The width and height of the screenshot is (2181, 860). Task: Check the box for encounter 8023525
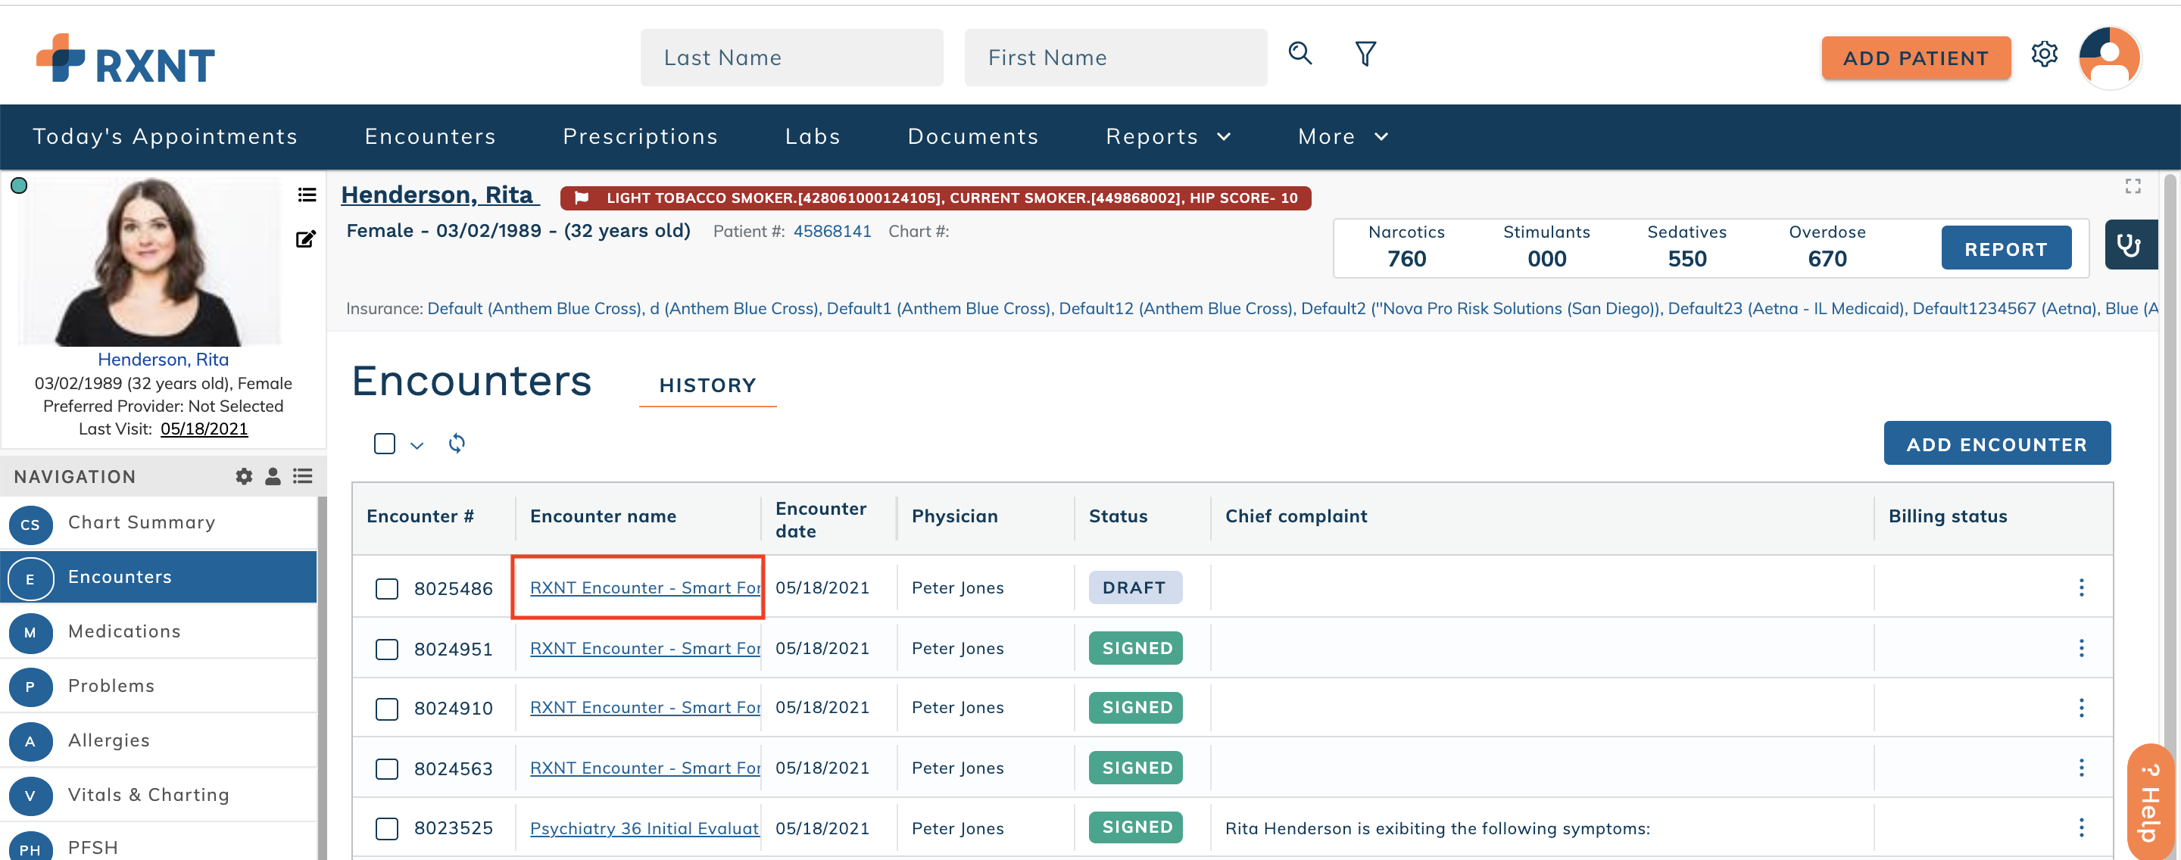(x=387, y=829)
